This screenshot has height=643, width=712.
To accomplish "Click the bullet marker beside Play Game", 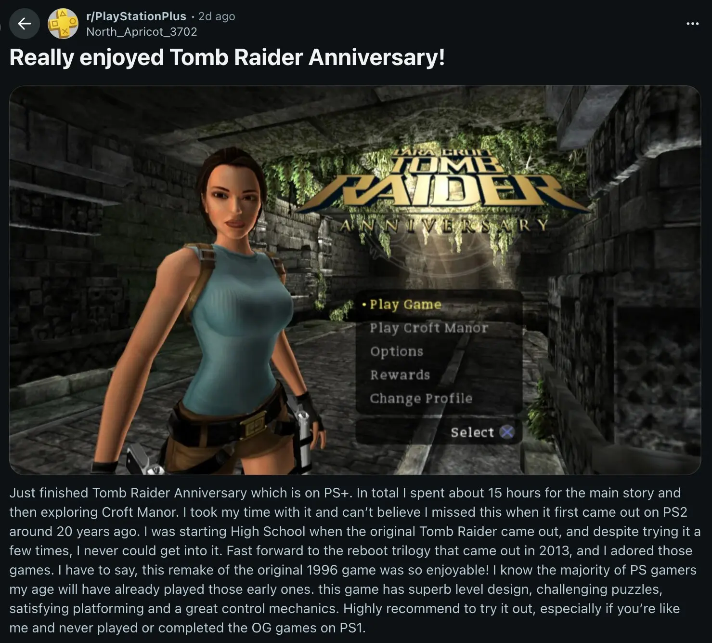I will pyautogui.click(x=364, y=305).
